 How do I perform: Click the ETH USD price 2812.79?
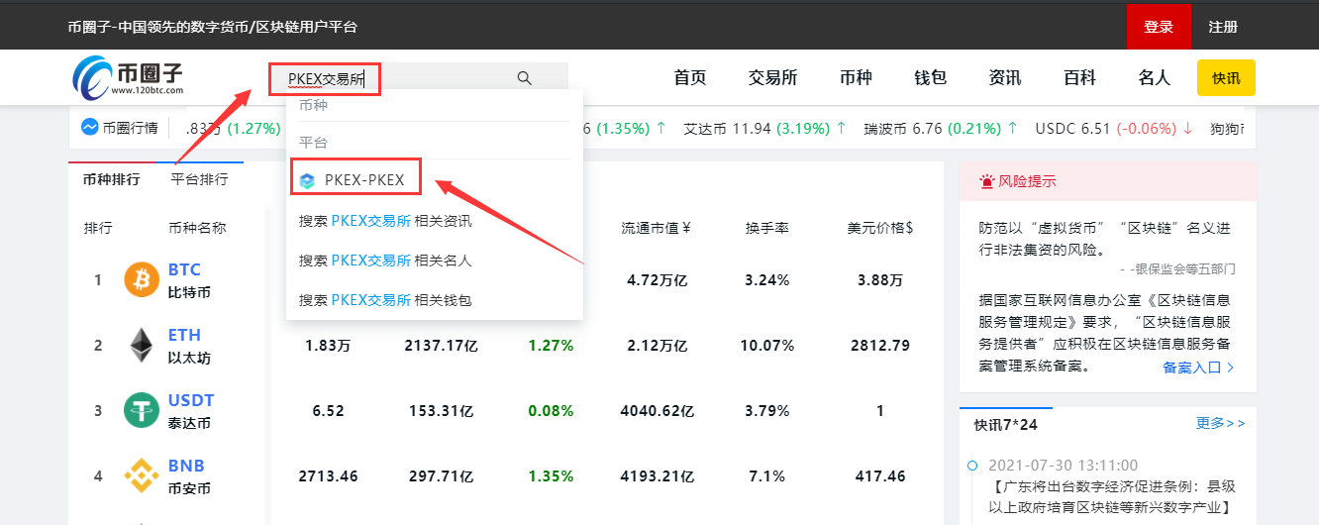click(x=880, y=346)
